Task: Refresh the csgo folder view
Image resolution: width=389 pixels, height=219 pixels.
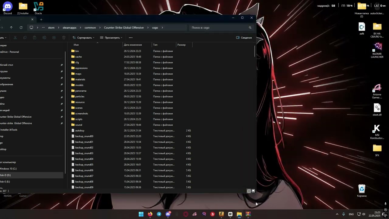Action: coord(21,28)
